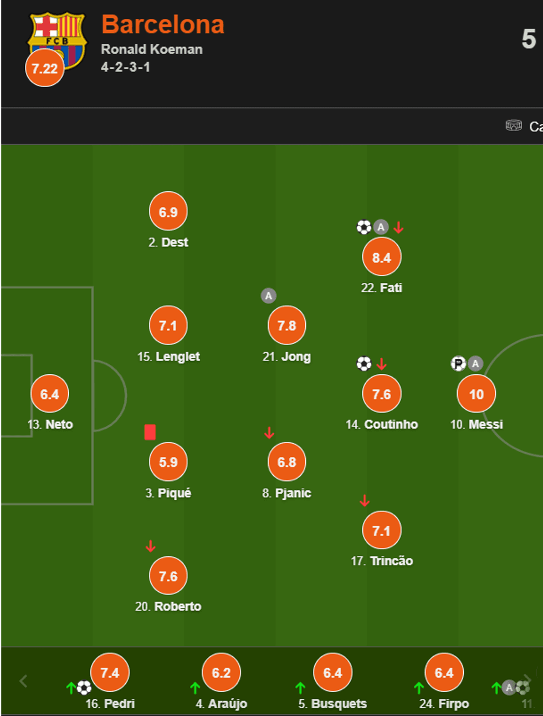The image size is (543, 716).
Task: Click the assist badge above Jong
Action: pos(269,296)
